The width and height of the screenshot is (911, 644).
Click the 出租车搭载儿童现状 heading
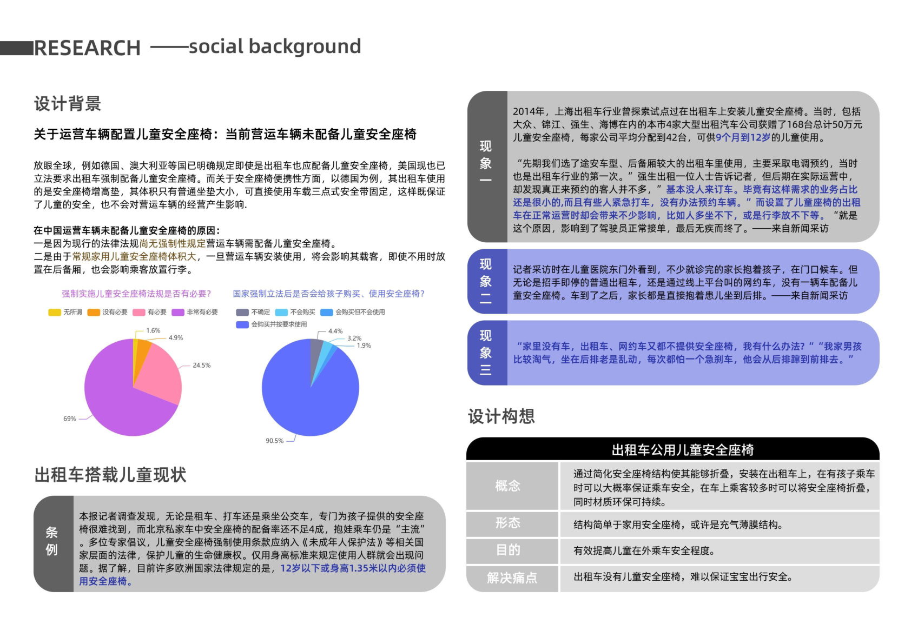click(110, 475)
